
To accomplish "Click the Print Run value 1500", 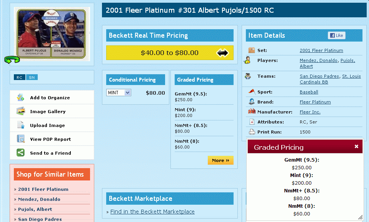I will pos(305,132).
